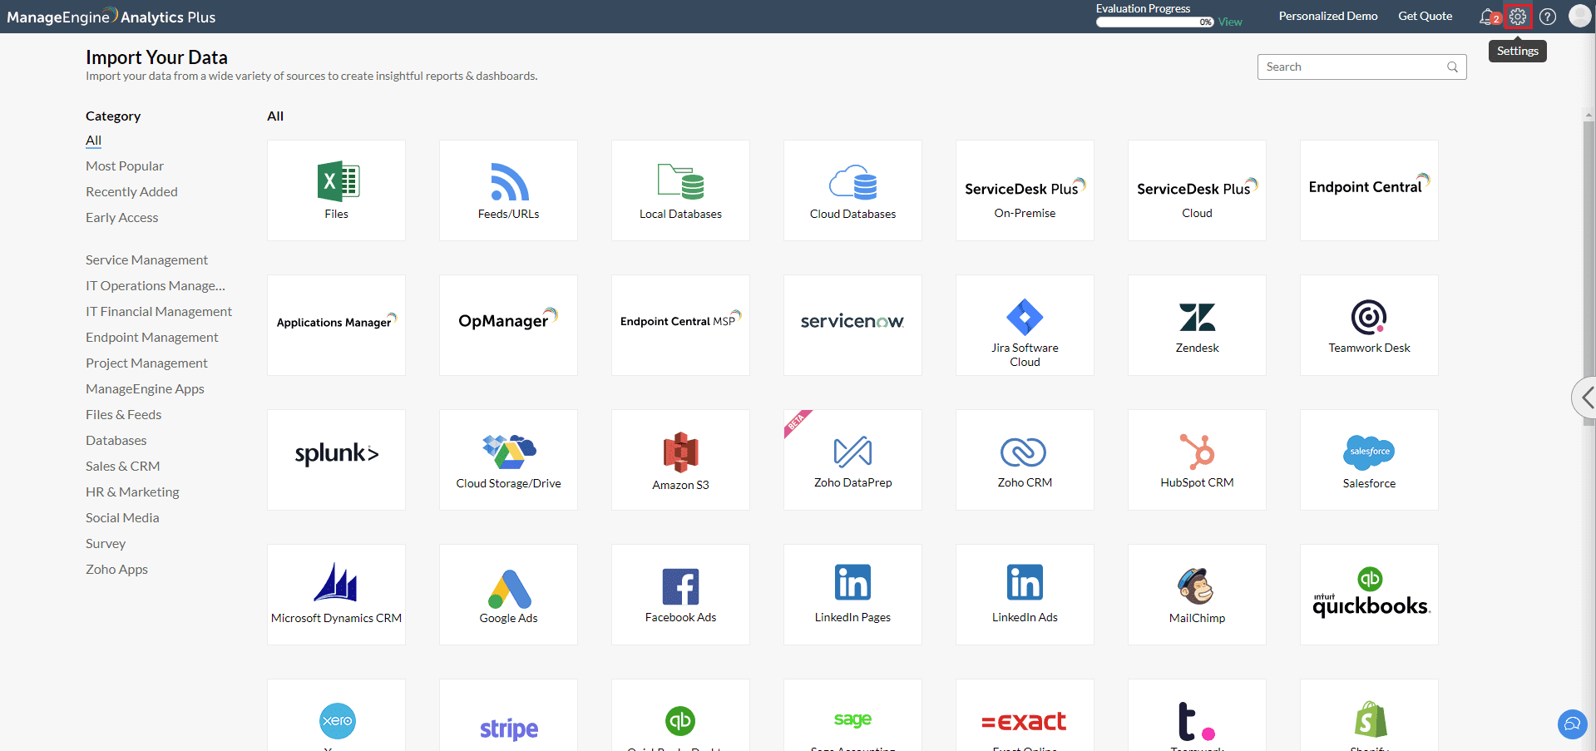
Task: Filter by Files & Feeds
Action: (x=123, y=415)
